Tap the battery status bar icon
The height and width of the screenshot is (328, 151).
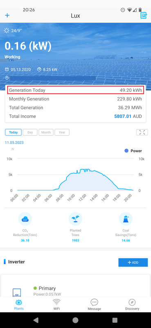[140, 10]
